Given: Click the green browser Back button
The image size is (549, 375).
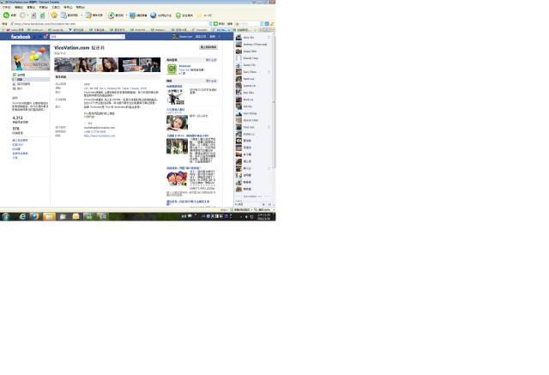Looking at the screenshot, I should pyautogui.click(x=6, y=15).
